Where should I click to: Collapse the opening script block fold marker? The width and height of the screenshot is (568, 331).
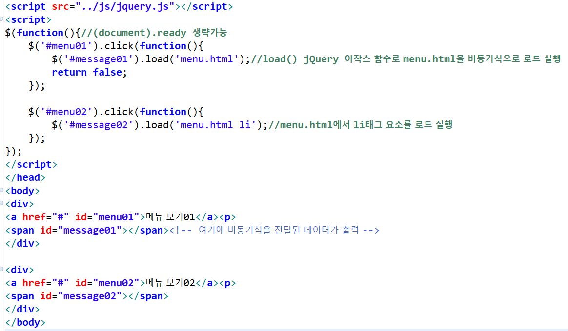tap(2, 19)
